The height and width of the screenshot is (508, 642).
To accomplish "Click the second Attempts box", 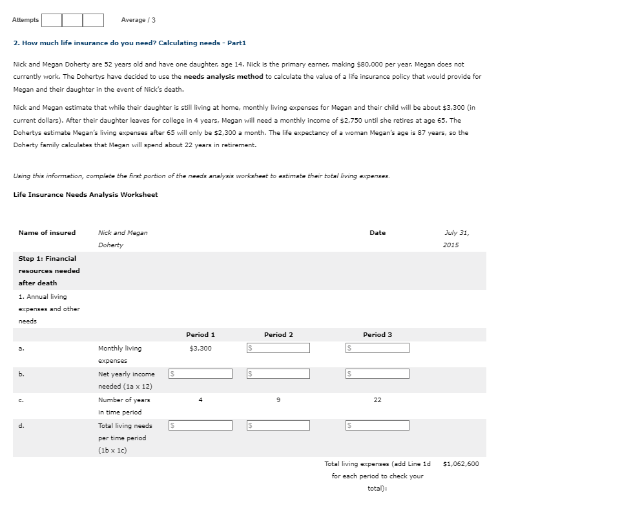I will tap(72, 20).
